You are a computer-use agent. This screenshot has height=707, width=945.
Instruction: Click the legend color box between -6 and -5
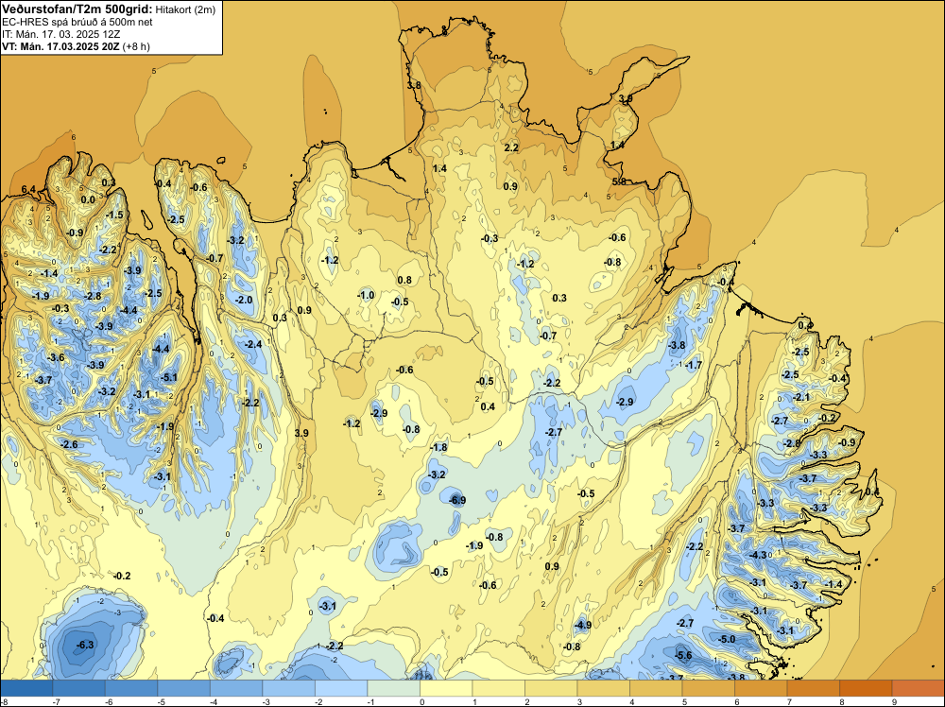coord(130,688)
